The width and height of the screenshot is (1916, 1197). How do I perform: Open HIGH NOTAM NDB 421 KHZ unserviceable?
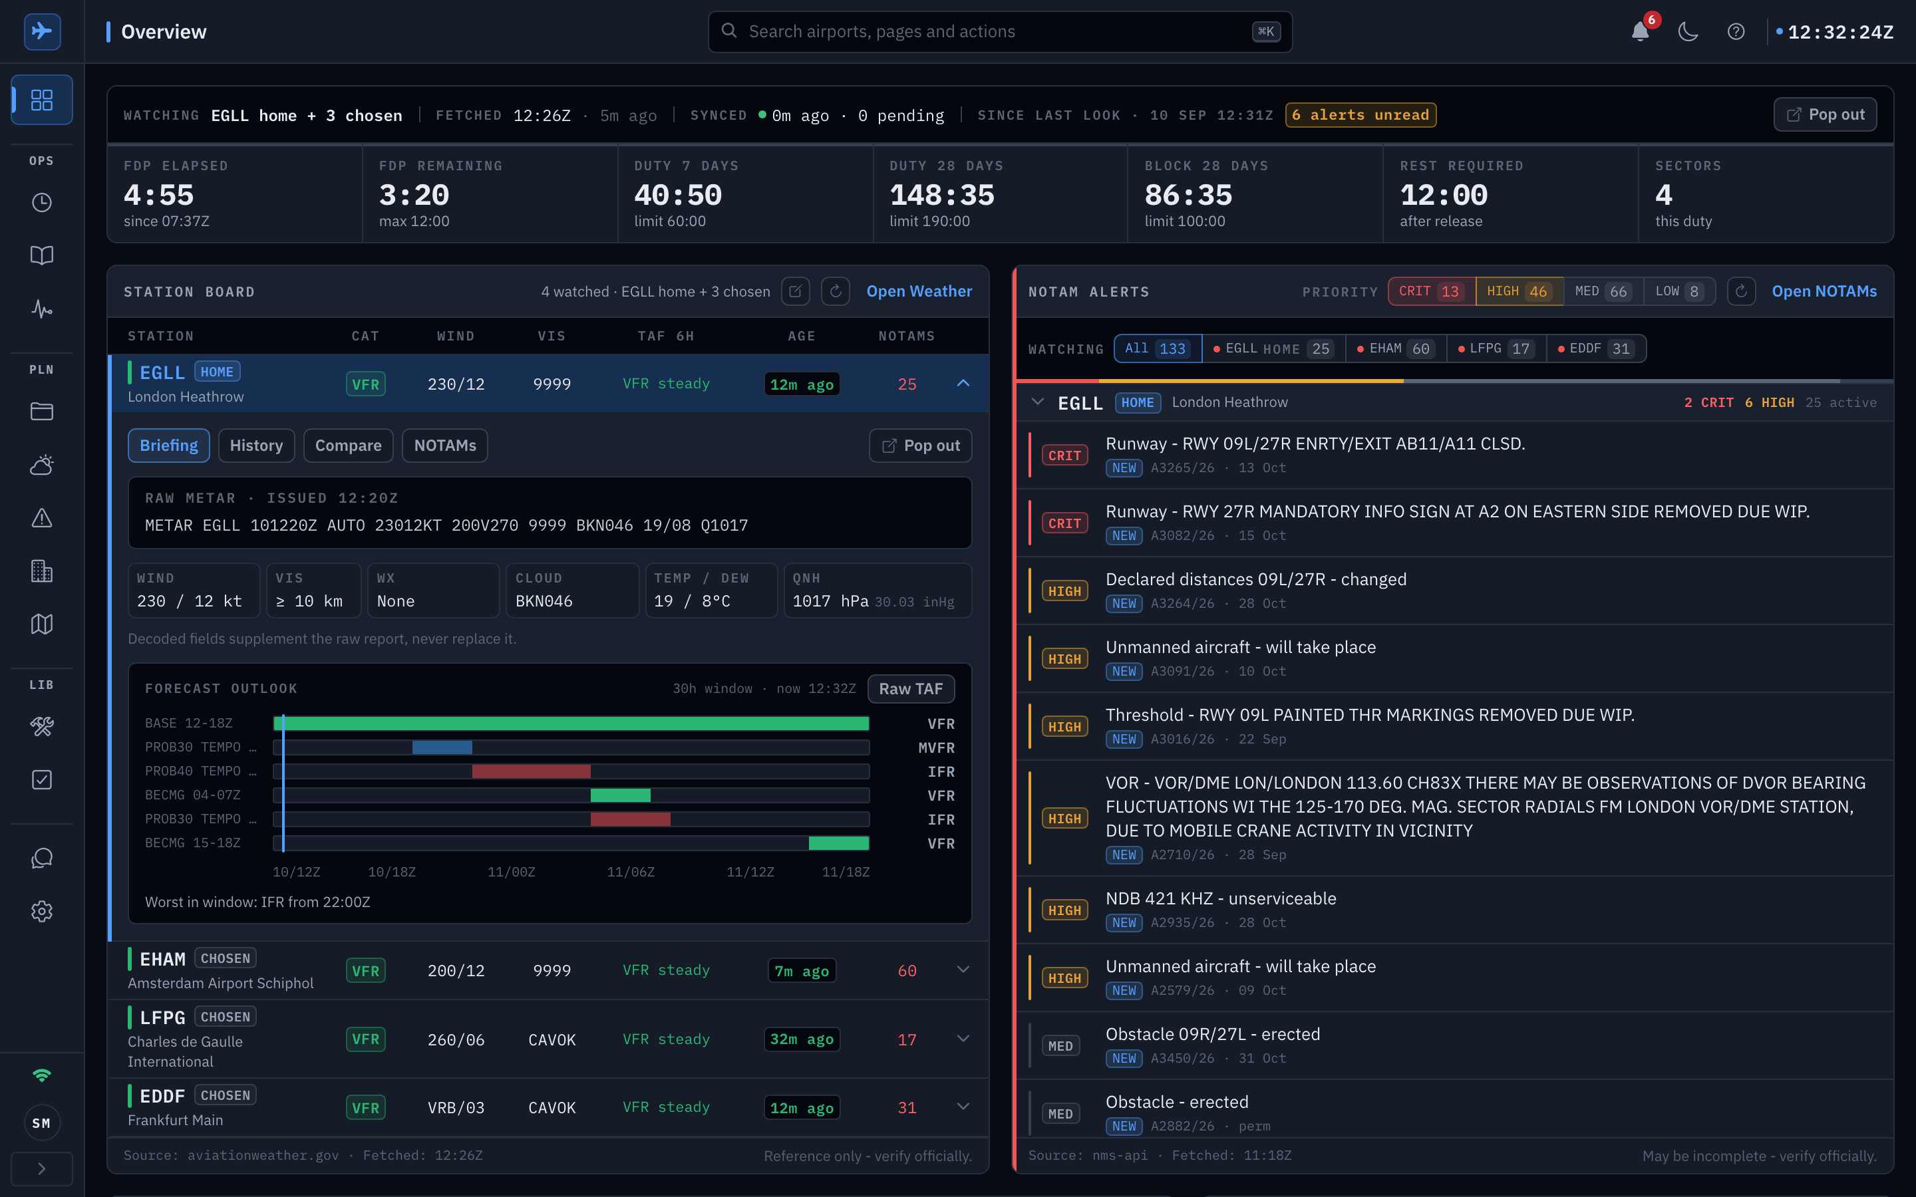(1454, 910)
